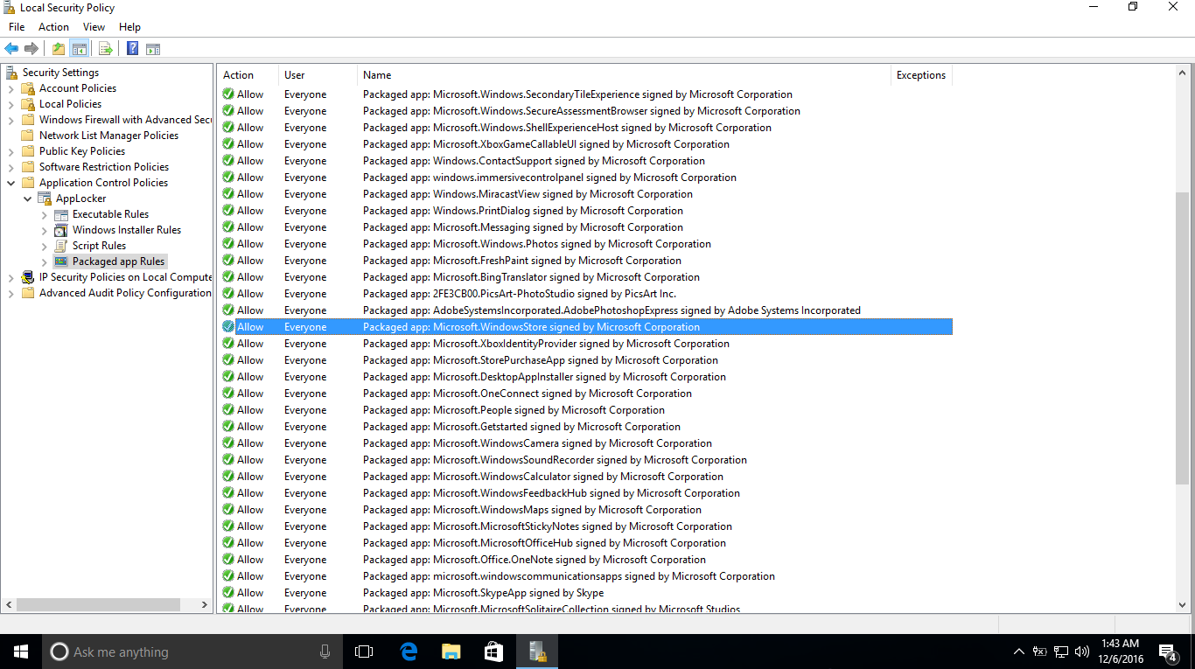Select Network List Manager Policies in the tree

(x=108, y=136)
